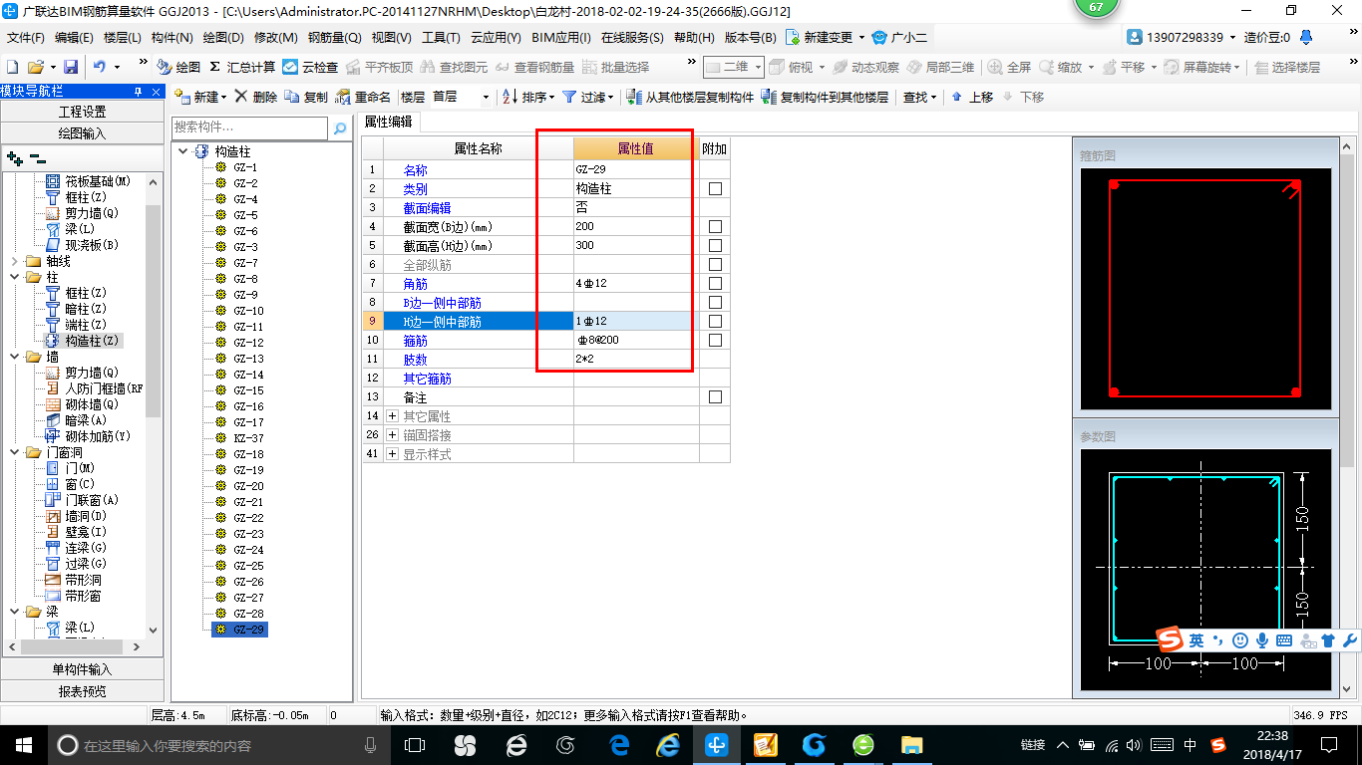Toggle 附加 checkbox for H边一侧中部筋 row
This screenshot has height=765, width=1362.
[x=715, y=322]
